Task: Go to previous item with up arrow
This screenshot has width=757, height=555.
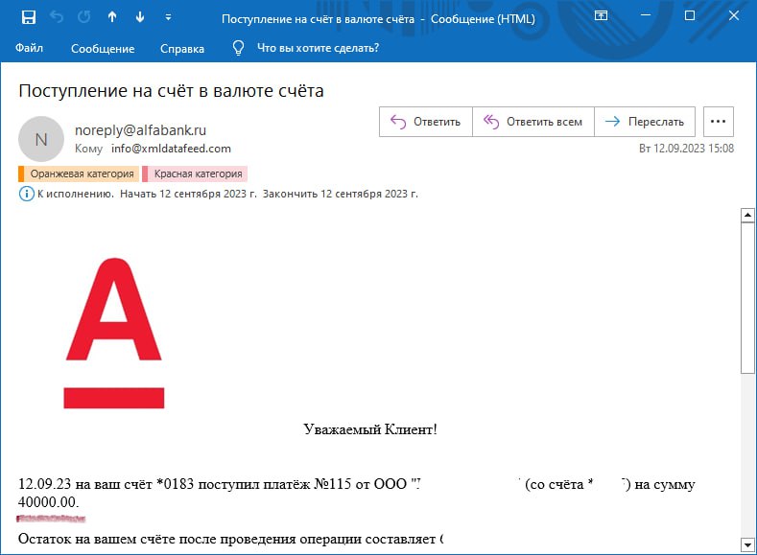Action: point(112,17)
